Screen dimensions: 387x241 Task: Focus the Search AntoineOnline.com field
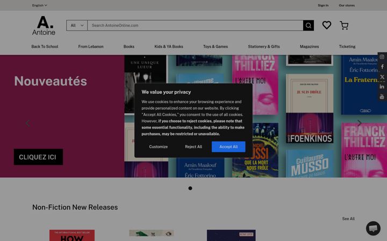pos(195,25)
